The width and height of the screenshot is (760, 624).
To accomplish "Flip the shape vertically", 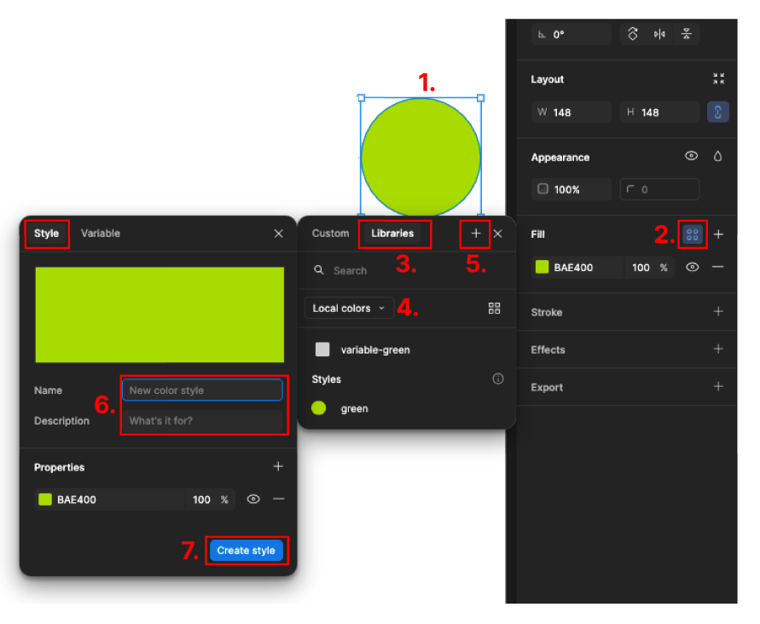I will (x=687, y=34).
